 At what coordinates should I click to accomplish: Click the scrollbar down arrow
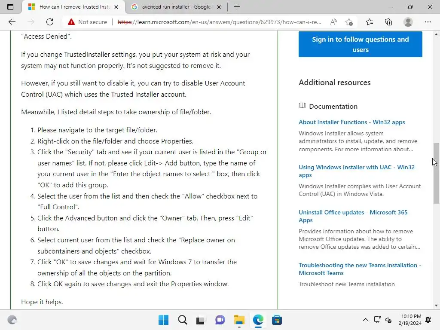(436, 306)
